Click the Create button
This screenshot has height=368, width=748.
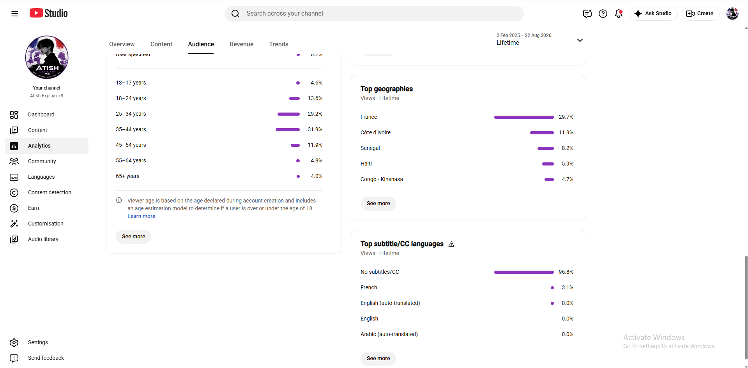[x=700, y=14]
